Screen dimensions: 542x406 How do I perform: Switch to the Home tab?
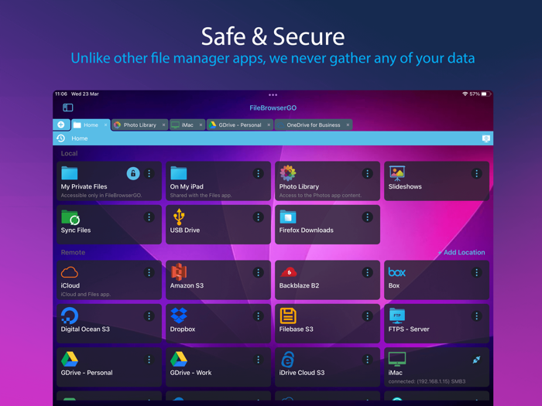click(91, 125)
